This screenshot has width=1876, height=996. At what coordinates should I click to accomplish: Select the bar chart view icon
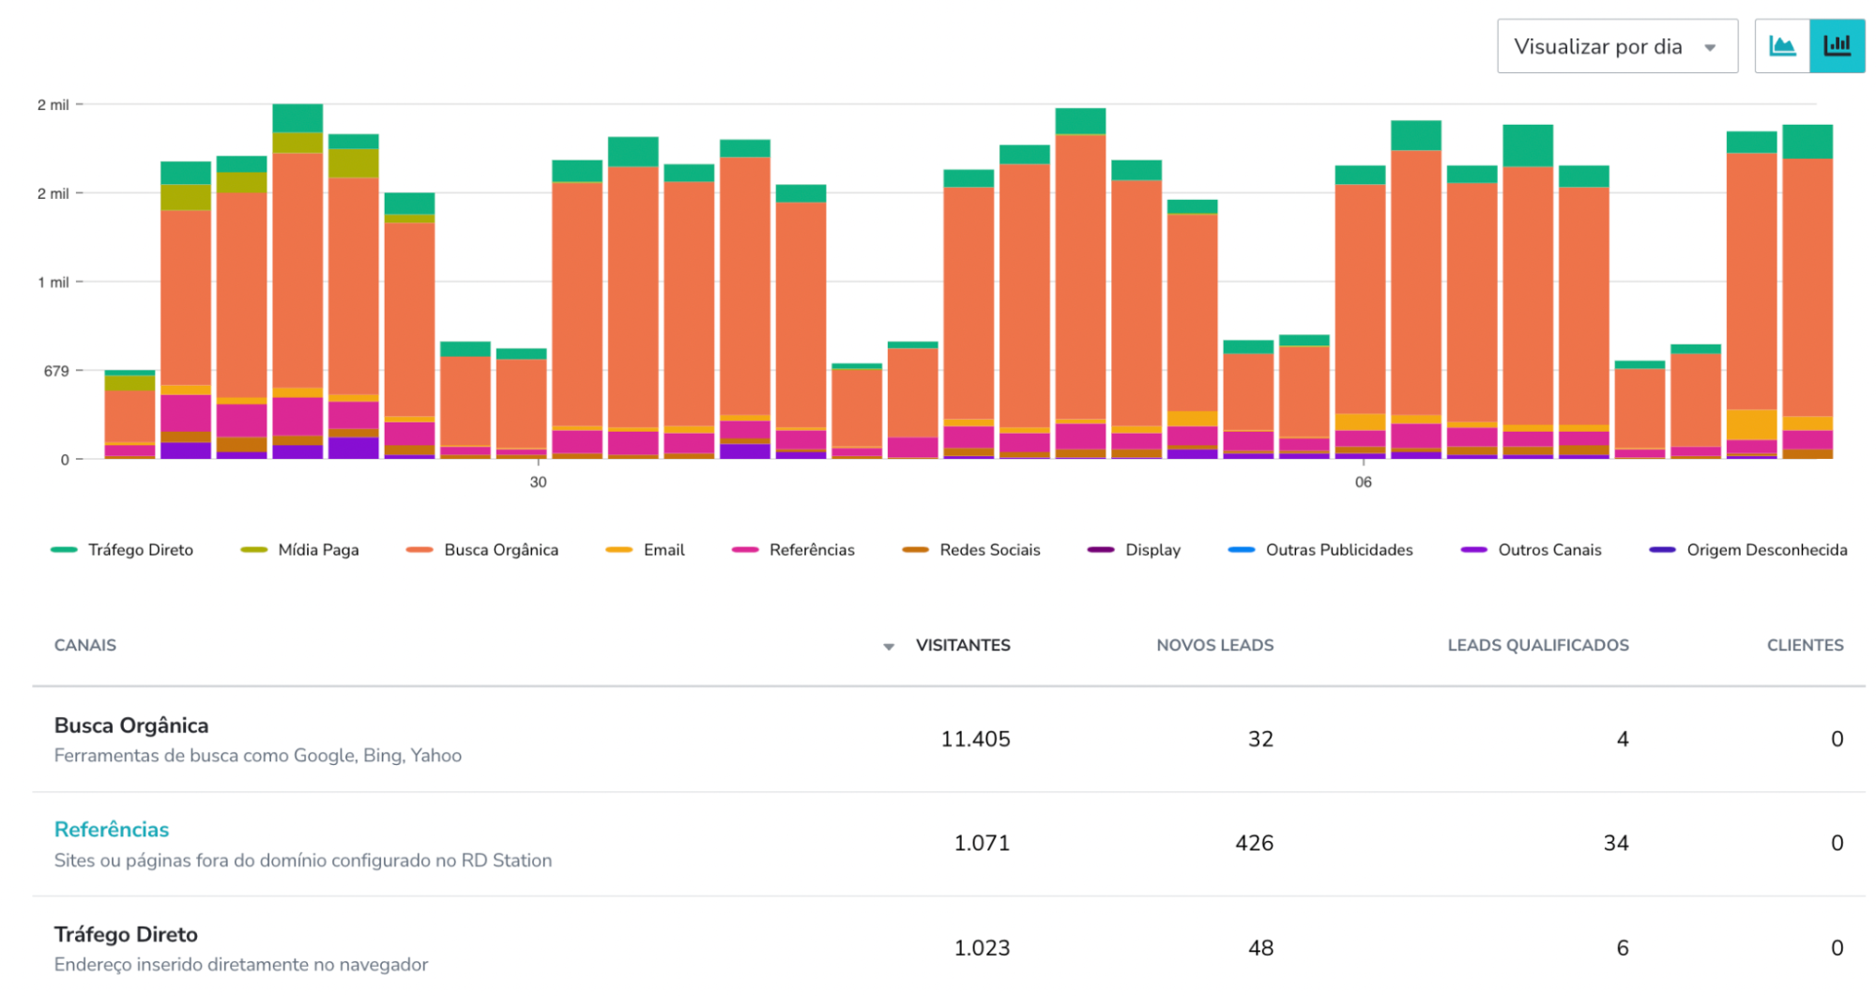click(x=1838, y=45)
